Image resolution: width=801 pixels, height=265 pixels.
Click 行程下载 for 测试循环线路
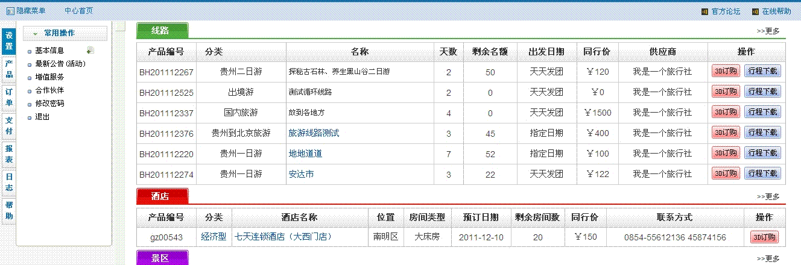tap(762, 92)
